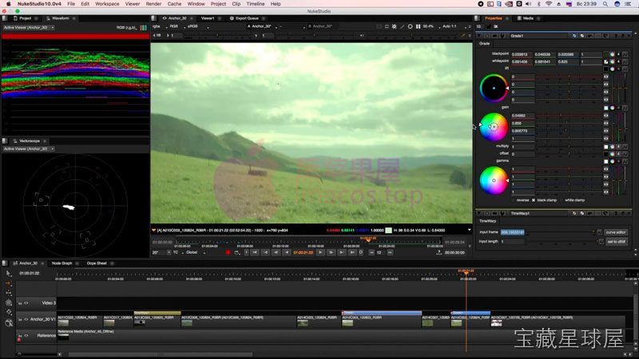This screenshot has height=359, width=639.
Task: Toggle first gain channel eye icon
Action: coord(606,116)
